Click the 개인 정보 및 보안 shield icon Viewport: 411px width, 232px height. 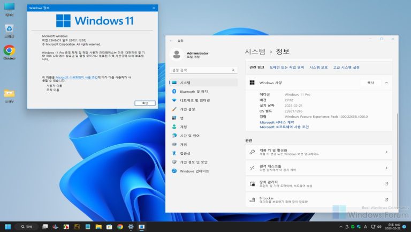tap(174, 162)
